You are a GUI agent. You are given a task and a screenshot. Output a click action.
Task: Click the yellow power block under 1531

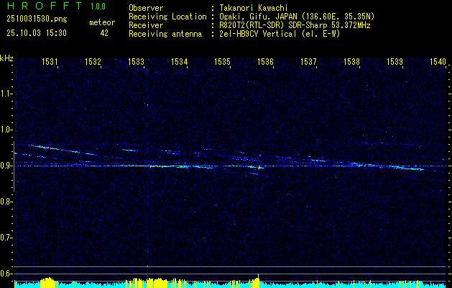coord(47,282)
